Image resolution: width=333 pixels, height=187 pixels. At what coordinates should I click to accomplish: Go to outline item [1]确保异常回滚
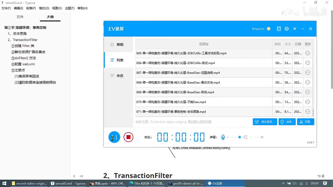click(x=27, y=76)
